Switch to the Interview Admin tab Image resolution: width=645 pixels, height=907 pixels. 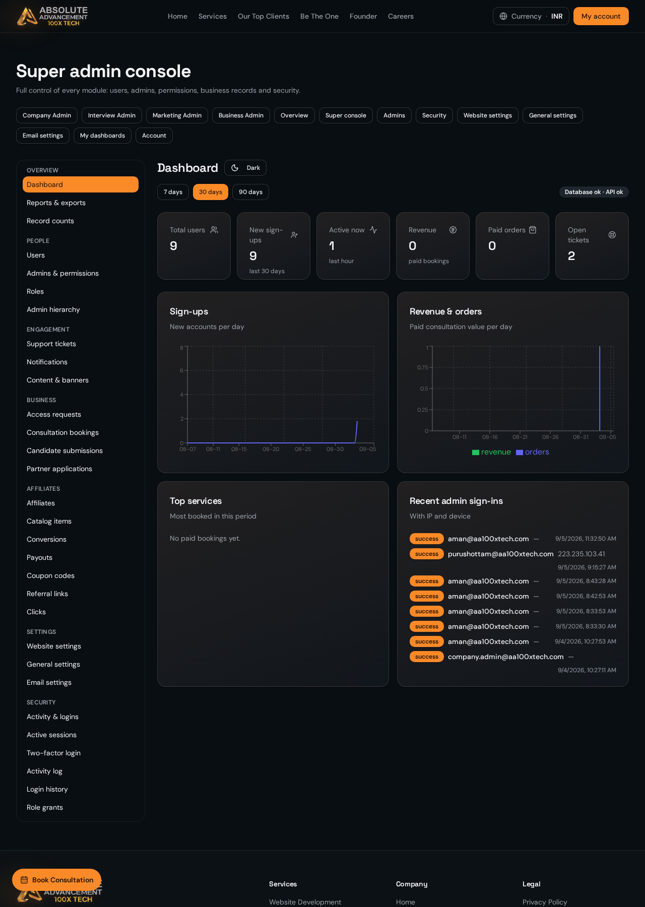(112, 115)
